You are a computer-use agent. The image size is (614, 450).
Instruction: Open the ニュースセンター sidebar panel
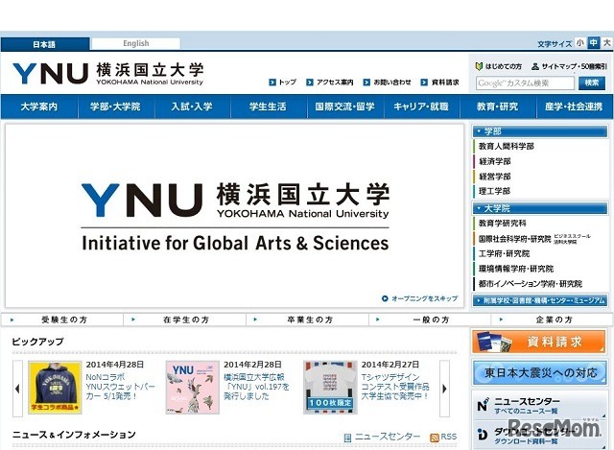point(539,405)
